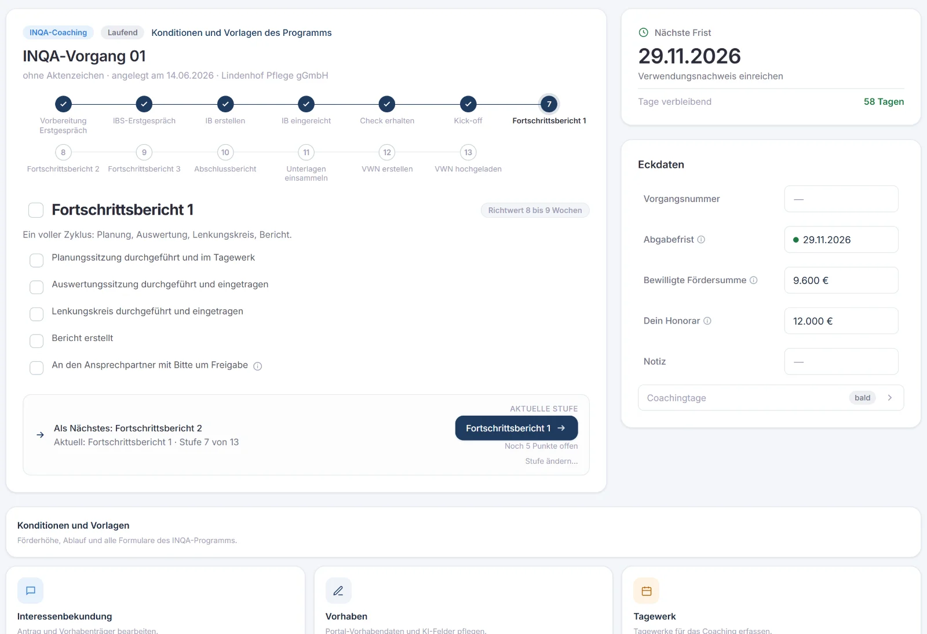
Task: Click the Notiz field
Action: point(841,361)
